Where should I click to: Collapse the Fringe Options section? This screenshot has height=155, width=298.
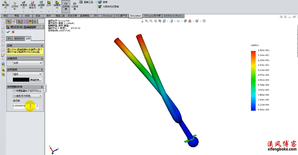tap(42, 58)
